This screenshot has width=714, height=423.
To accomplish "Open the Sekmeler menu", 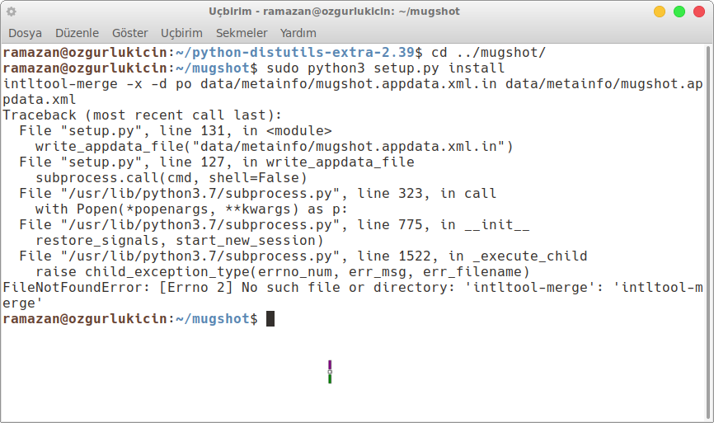I will tap(242, 33).
